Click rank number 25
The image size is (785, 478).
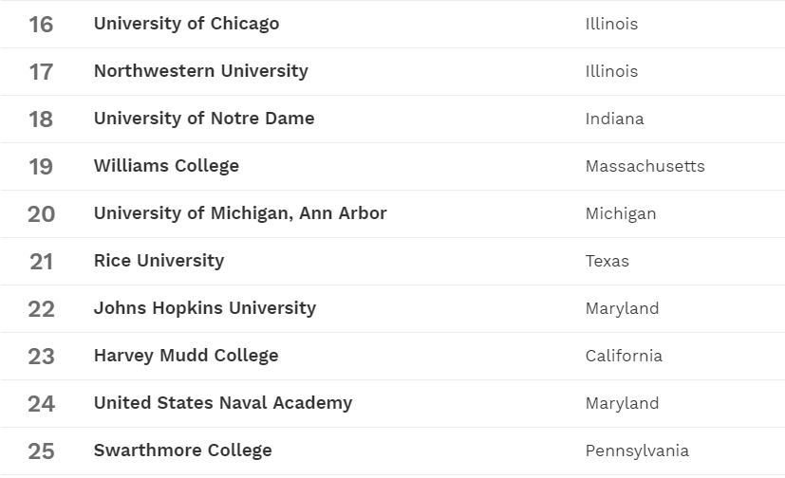tap(41, 451)
